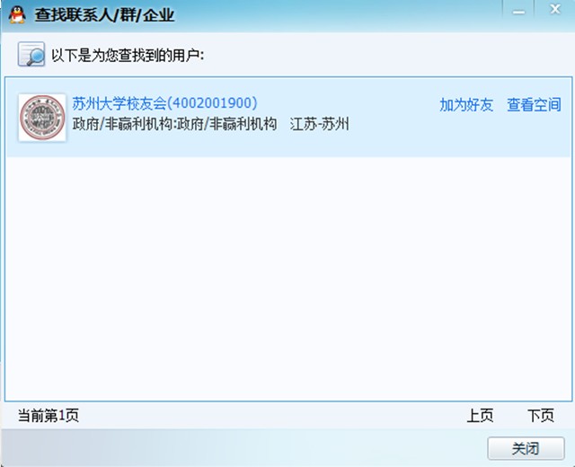Minimize the find contacts window

[517, 10]
